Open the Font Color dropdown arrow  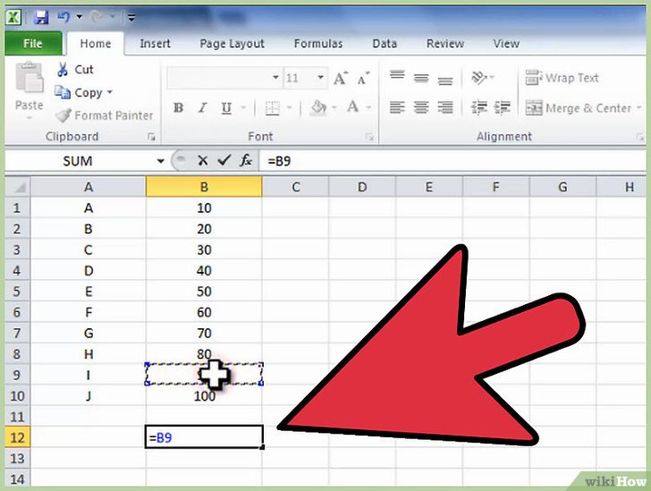[x=368, y=107]
